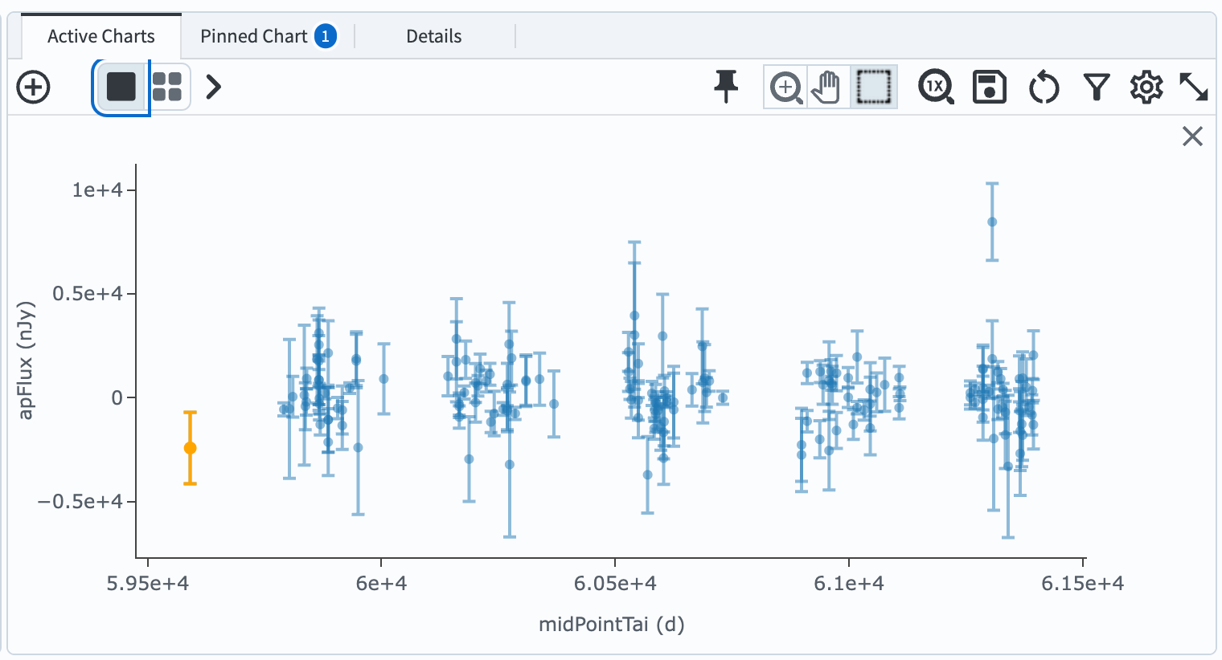Reset zoom to original 1x size
Screen dimensions: 1222x660
[x=936, y=87]
